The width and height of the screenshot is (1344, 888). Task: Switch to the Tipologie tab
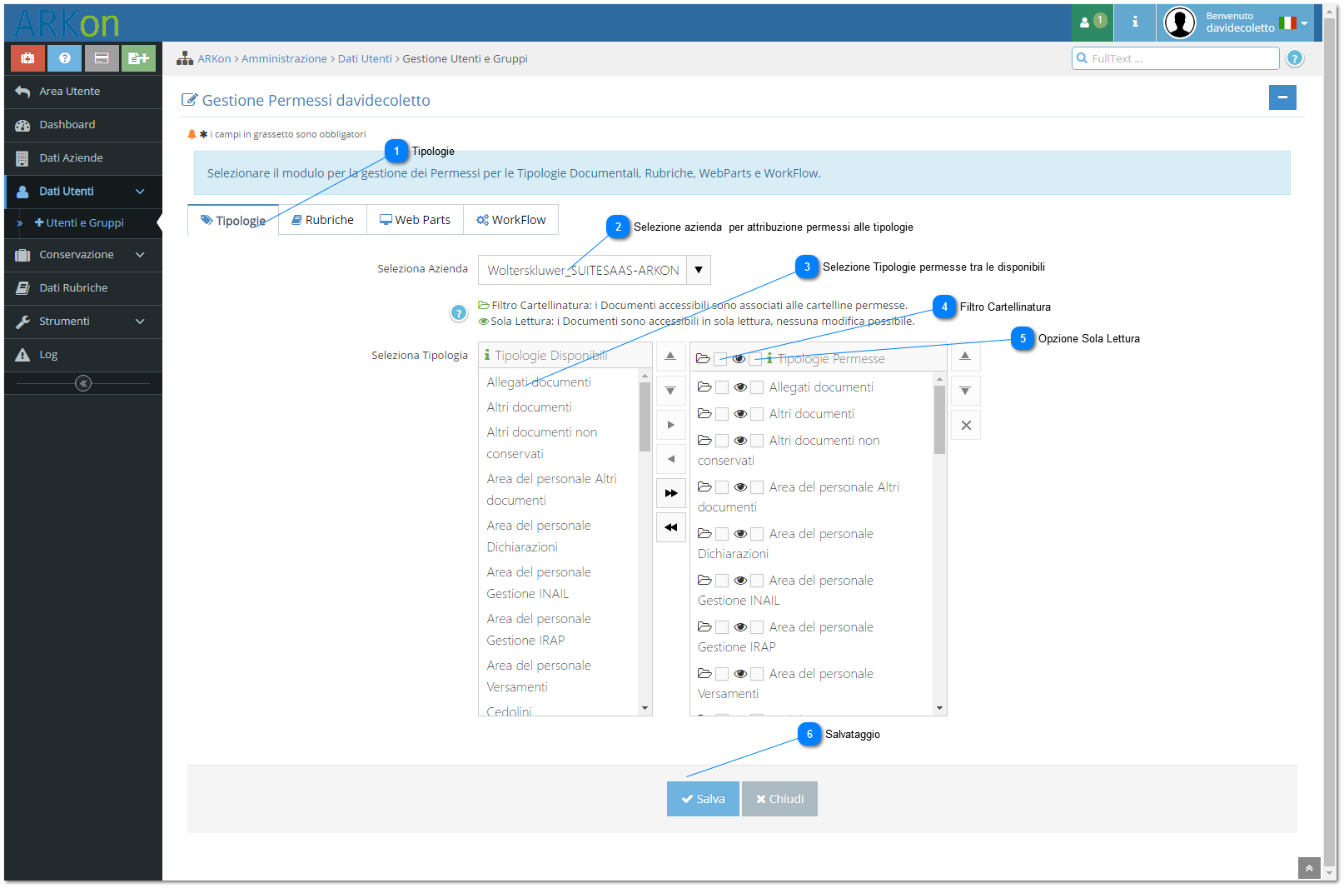[233, 221]
